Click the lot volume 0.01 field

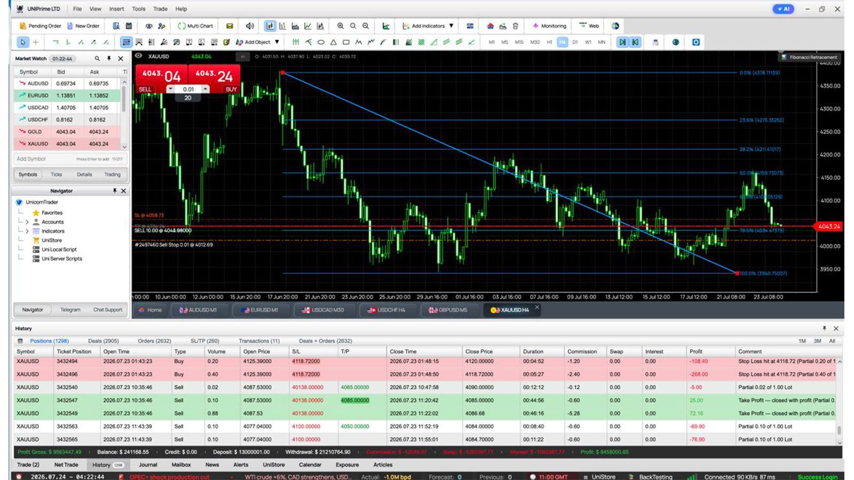tap(188, 89)
